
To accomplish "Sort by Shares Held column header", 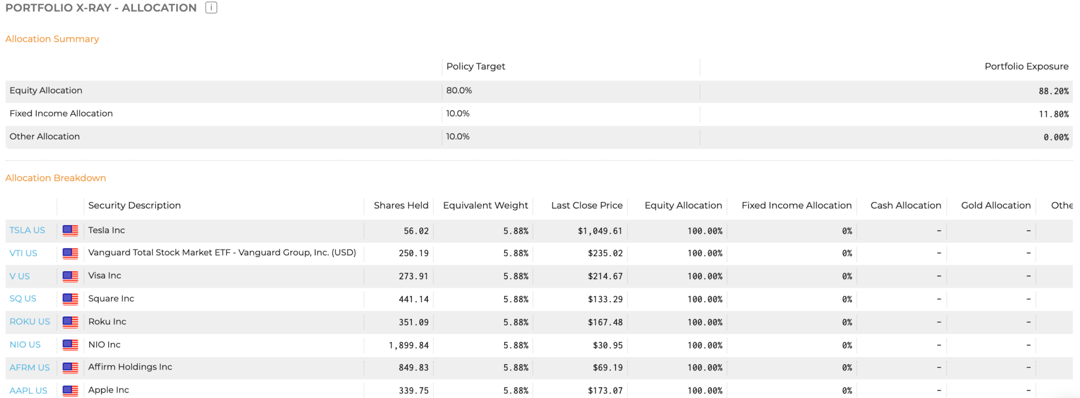I will pyautogui.click(x=401, y=205).
